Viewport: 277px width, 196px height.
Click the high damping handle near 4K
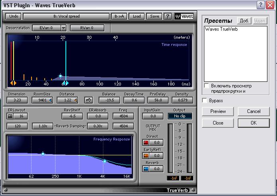(x=105, y=161)
